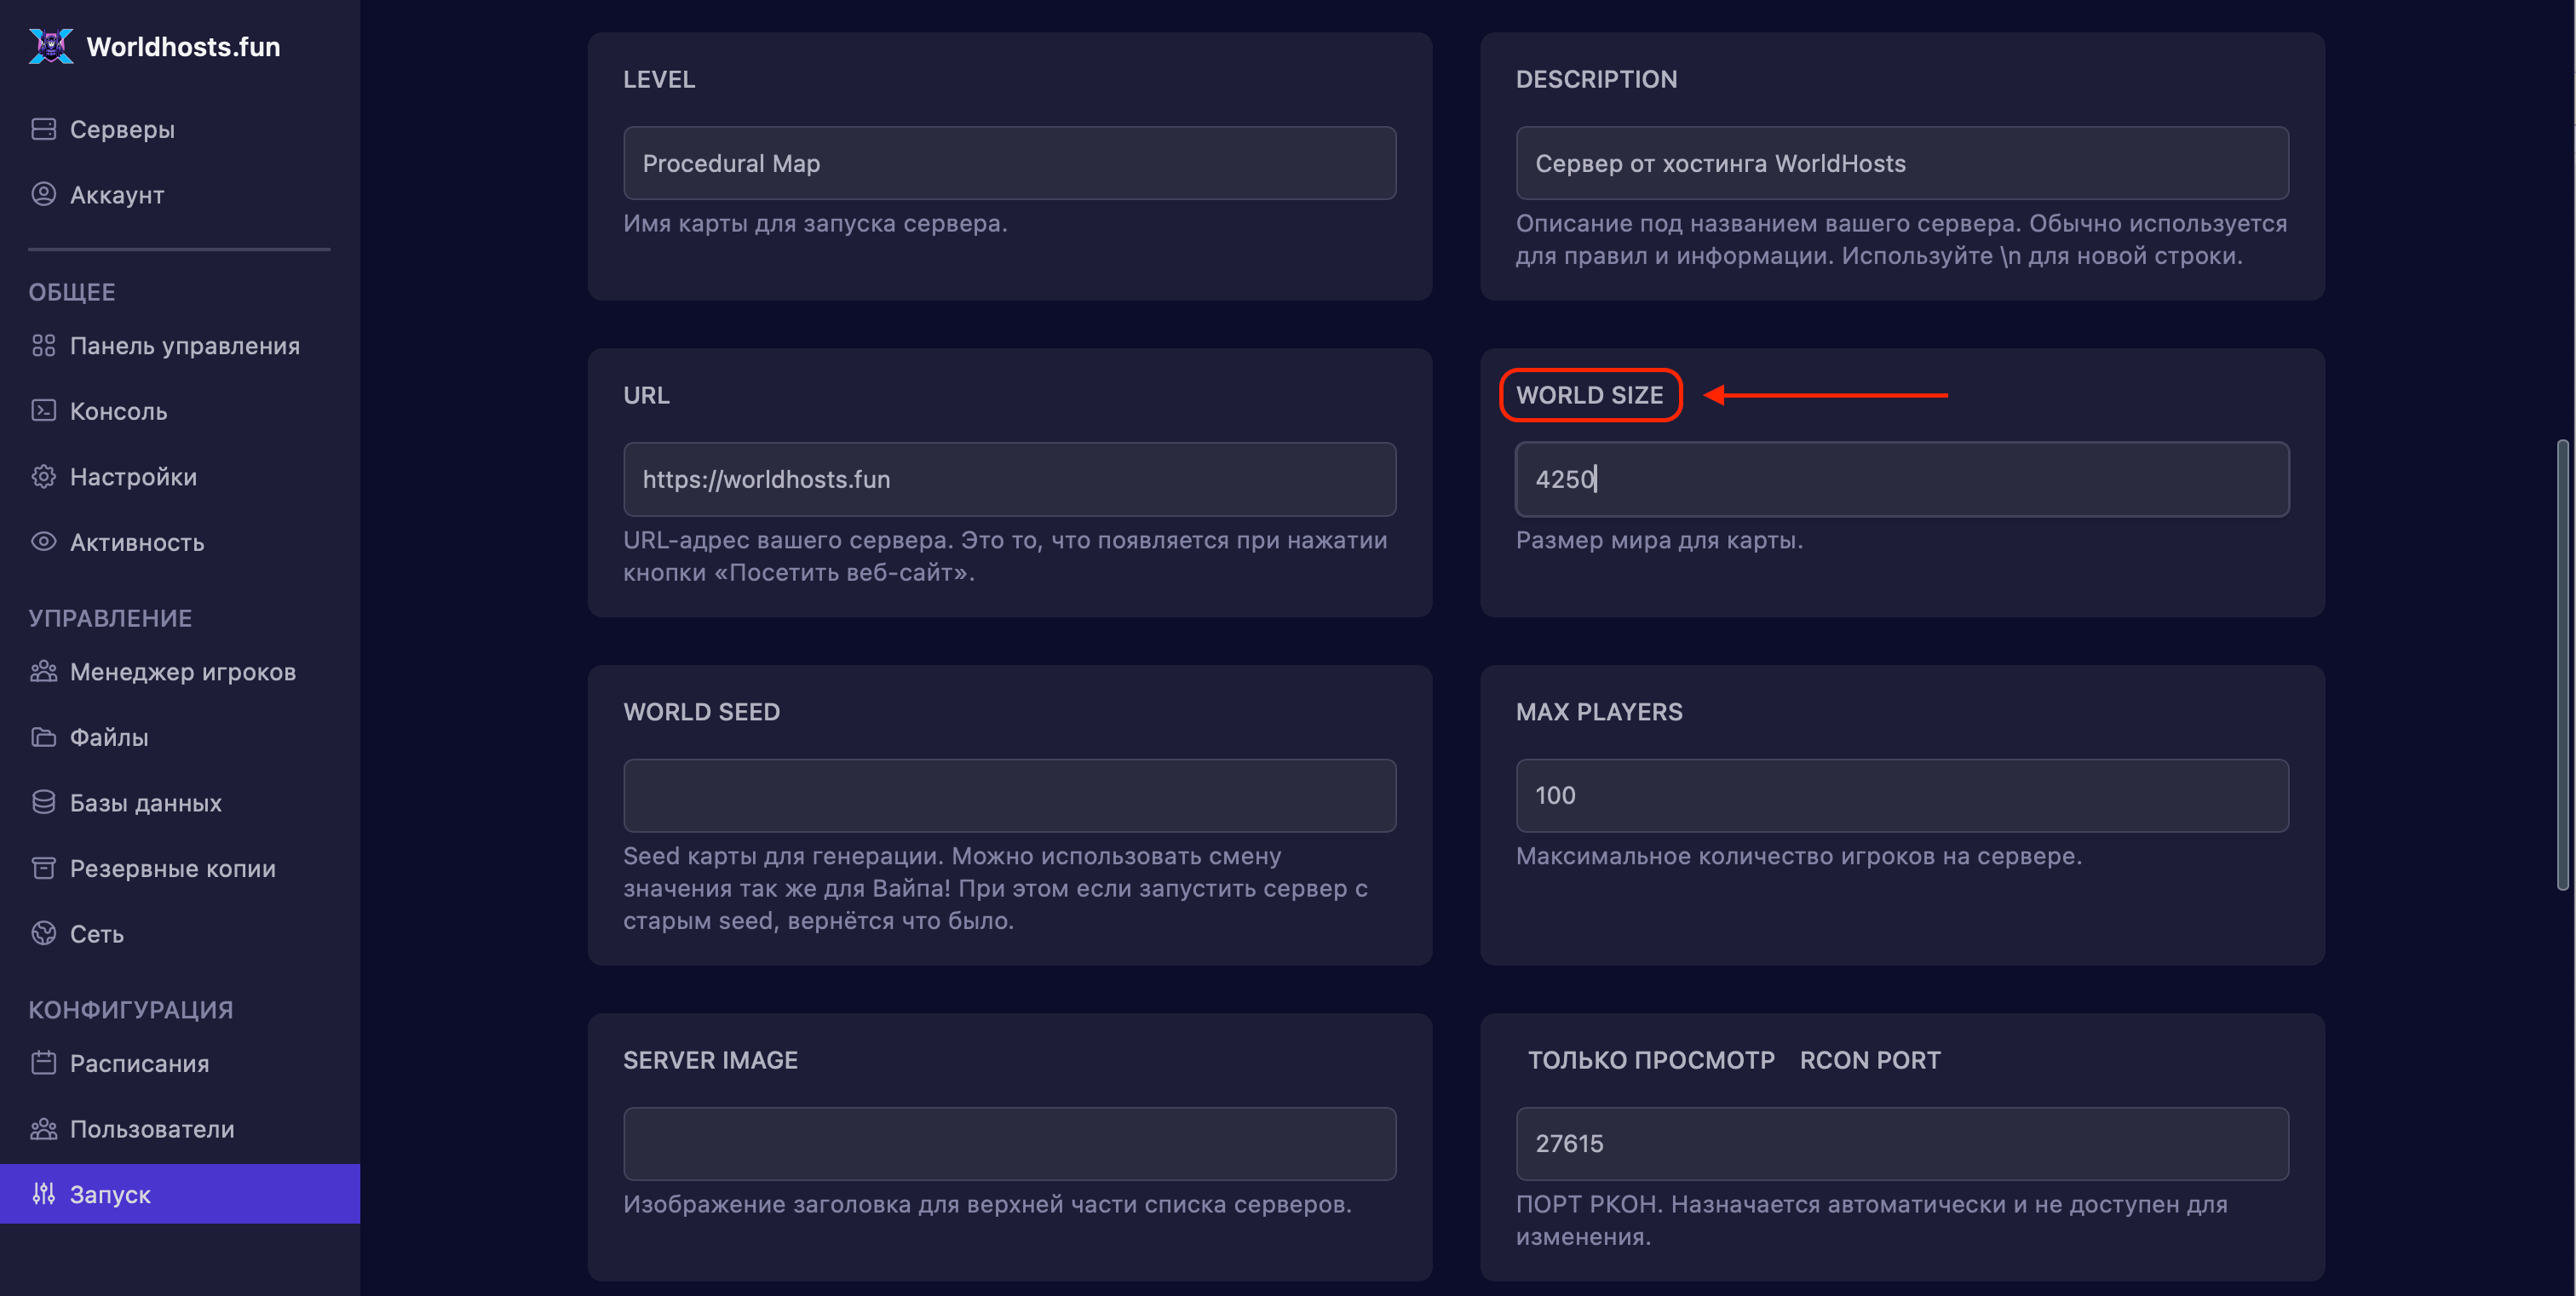Click the WORLD SIZE field showing 4250
2576x1296 pixels.
[x=1902, y=479]
